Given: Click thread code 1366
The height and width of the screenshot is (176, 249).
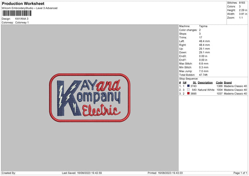Looking at the screenshot, I should point(220,86).
